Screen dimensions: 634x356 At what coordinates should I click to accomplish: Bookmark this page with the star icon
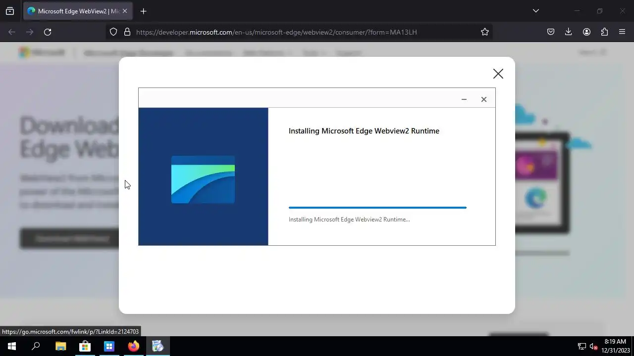tap(485, 32)
